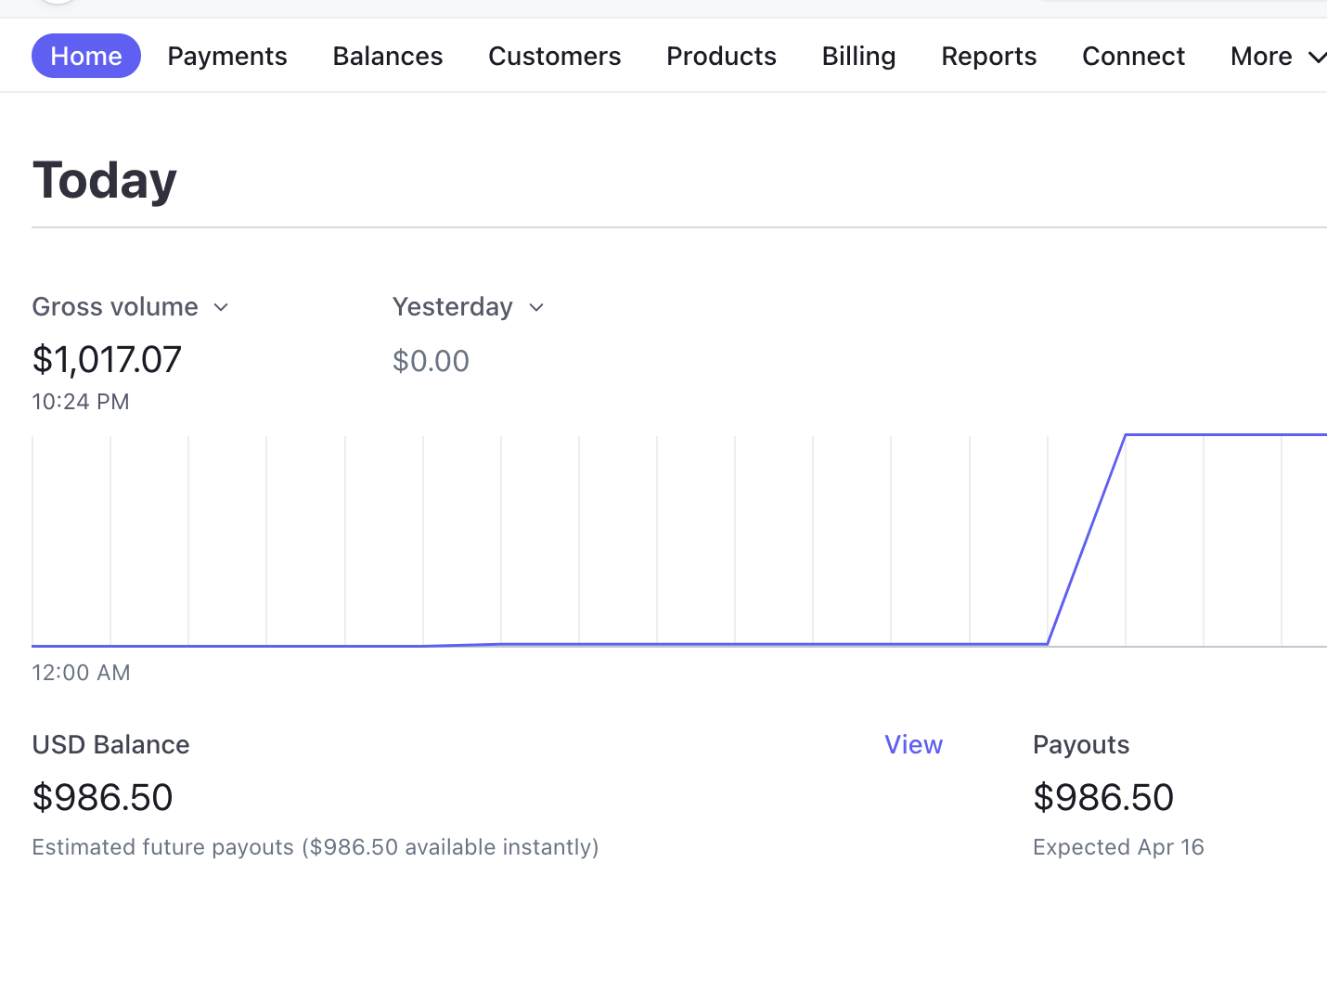Open the Gross volume metric dropdown
This screenshot has height=991, width=1327.
pos(130,307)
